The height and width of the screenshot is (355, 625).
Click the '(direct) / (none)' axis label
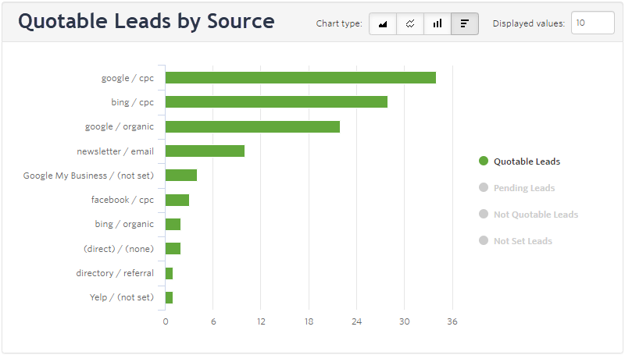coord(119,249)
